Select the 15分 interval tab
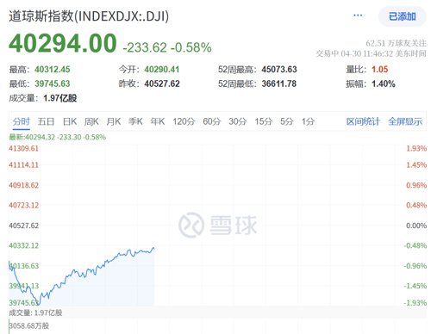The height and width of the screenshot is (334, 431). 264,121
